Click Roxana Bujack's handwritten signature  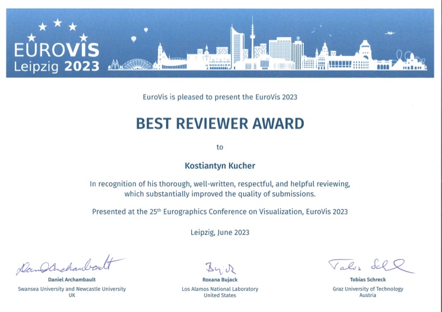click(x=220, y=268)
